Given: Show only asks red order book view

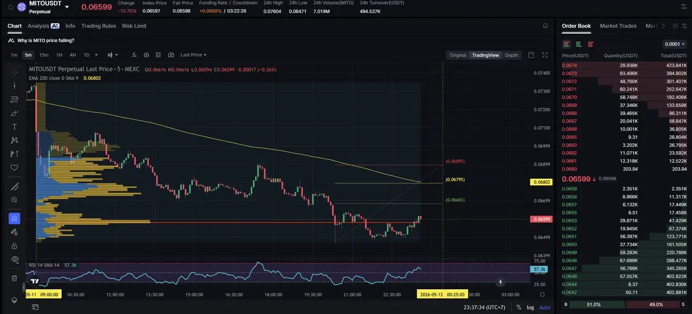Looking at the screenshot, I should coord(590,44).
